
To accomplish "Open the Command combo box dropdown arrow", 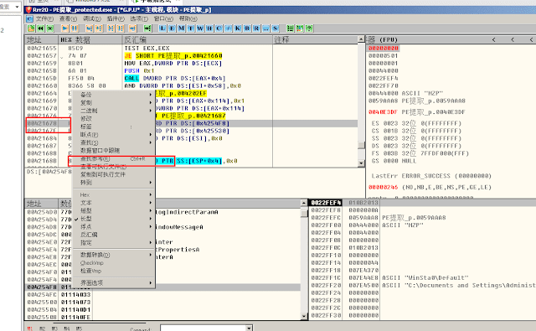I will point(250,328).
